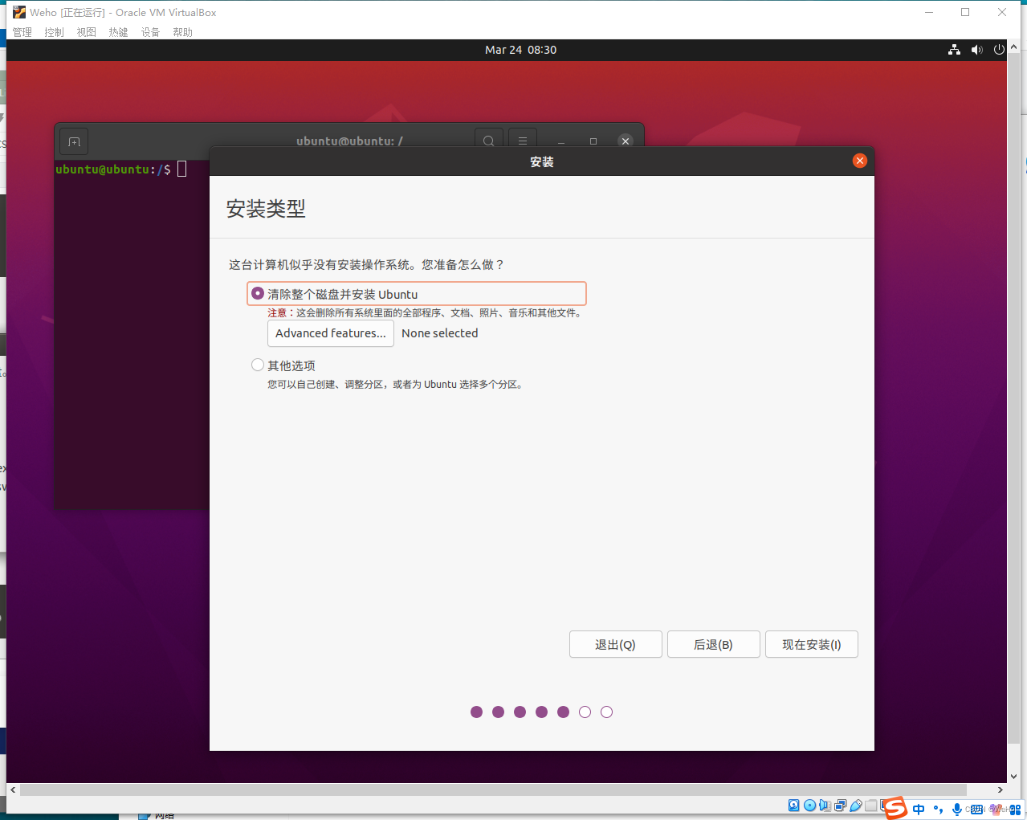Click the vertical scrollbar up arrow
1027x820 pixels.
[x=1013, y=47]
